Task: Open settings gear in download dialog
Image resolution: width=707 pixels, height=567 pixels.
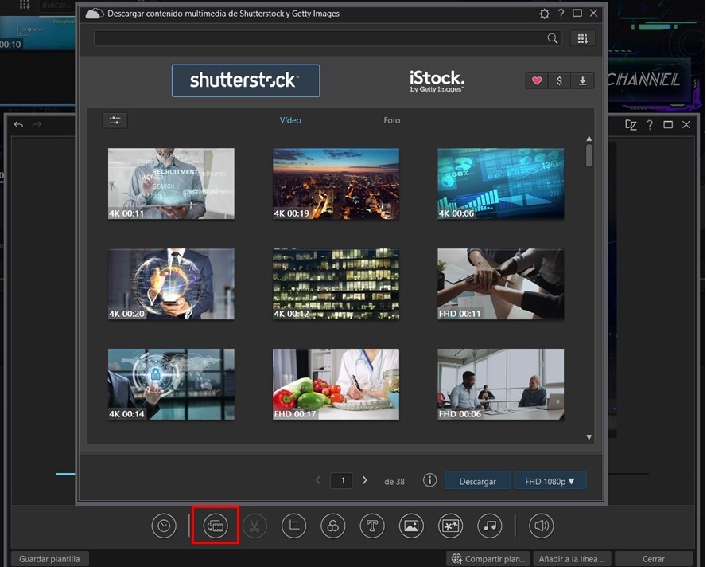Action: [x=544, y=14]
